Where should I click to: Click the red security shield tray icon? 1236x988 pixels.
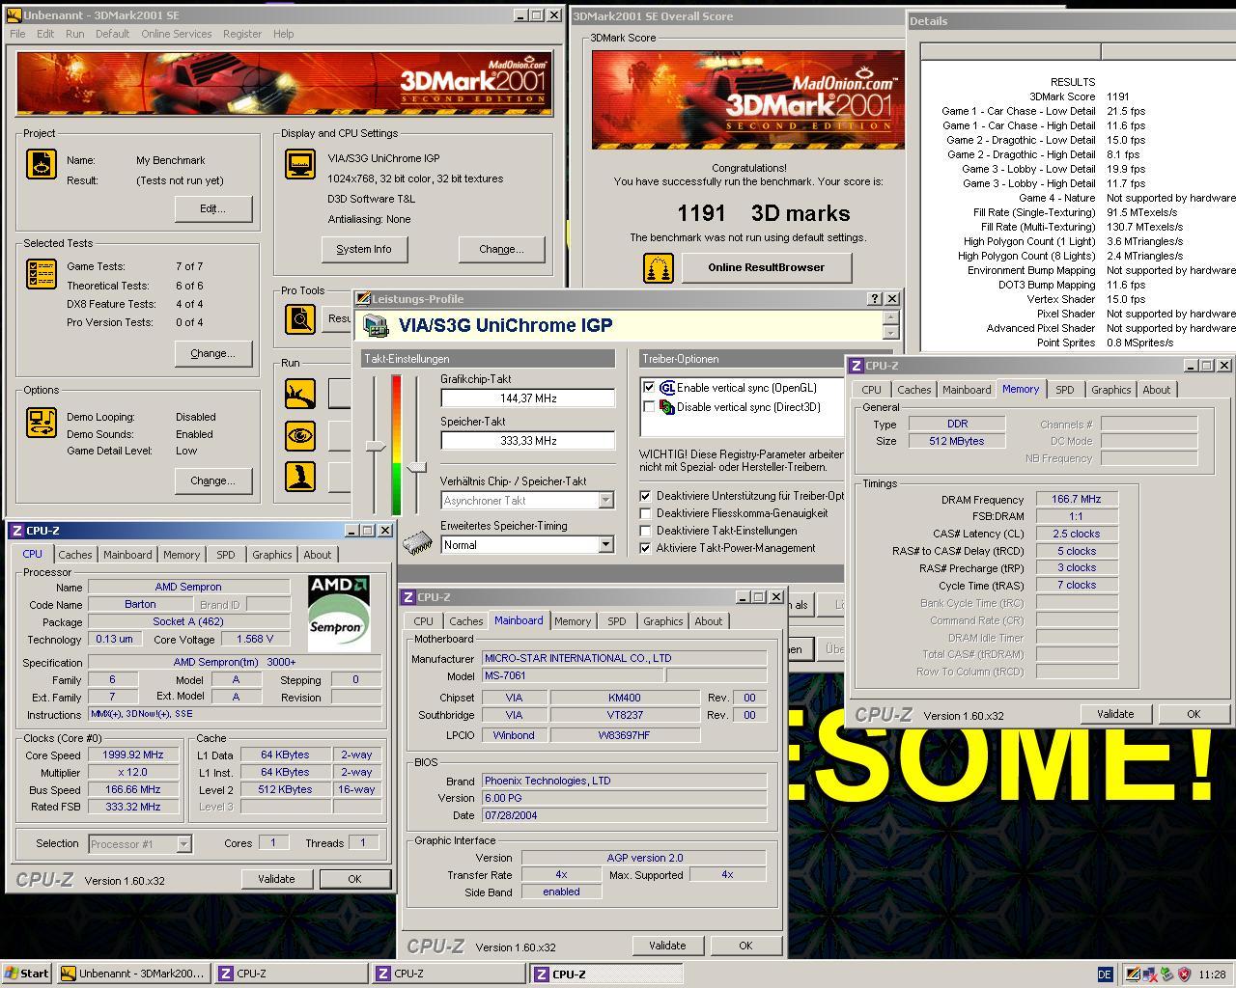(1184, 974)
